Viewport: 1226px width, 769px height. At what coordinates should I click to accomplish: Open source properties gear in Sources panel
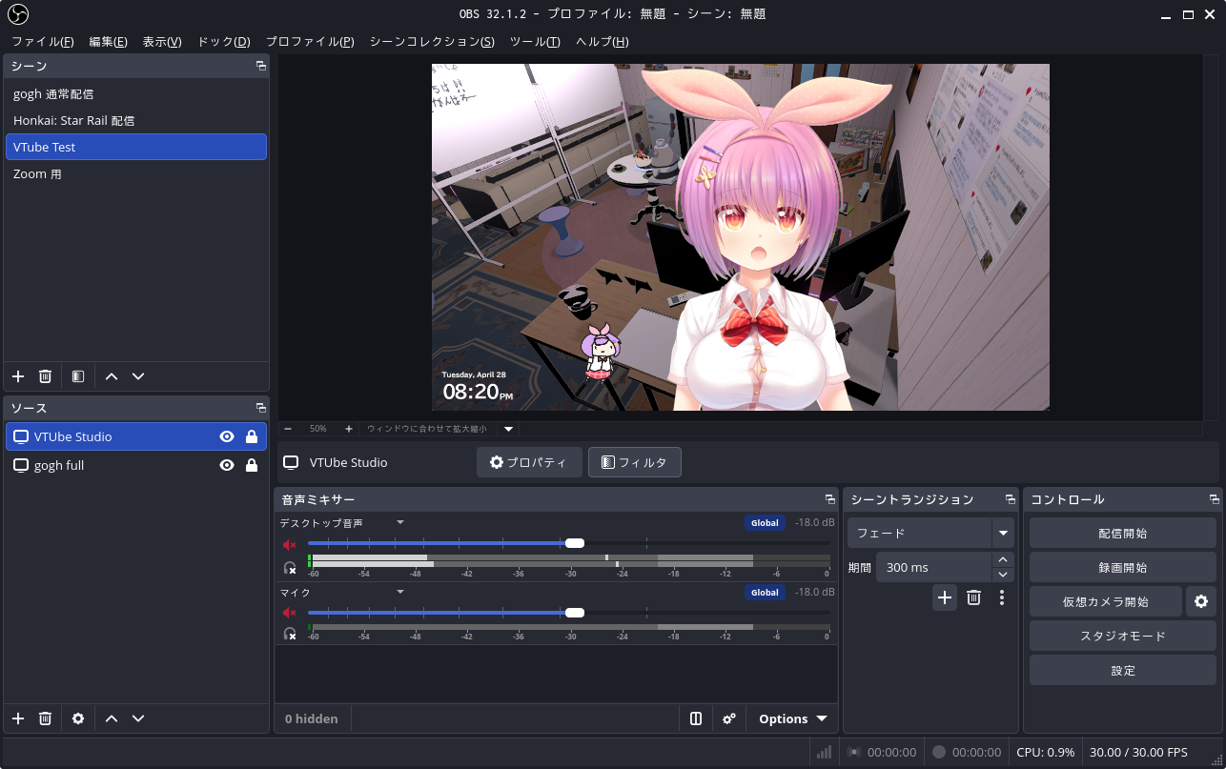tap(78, 718)
